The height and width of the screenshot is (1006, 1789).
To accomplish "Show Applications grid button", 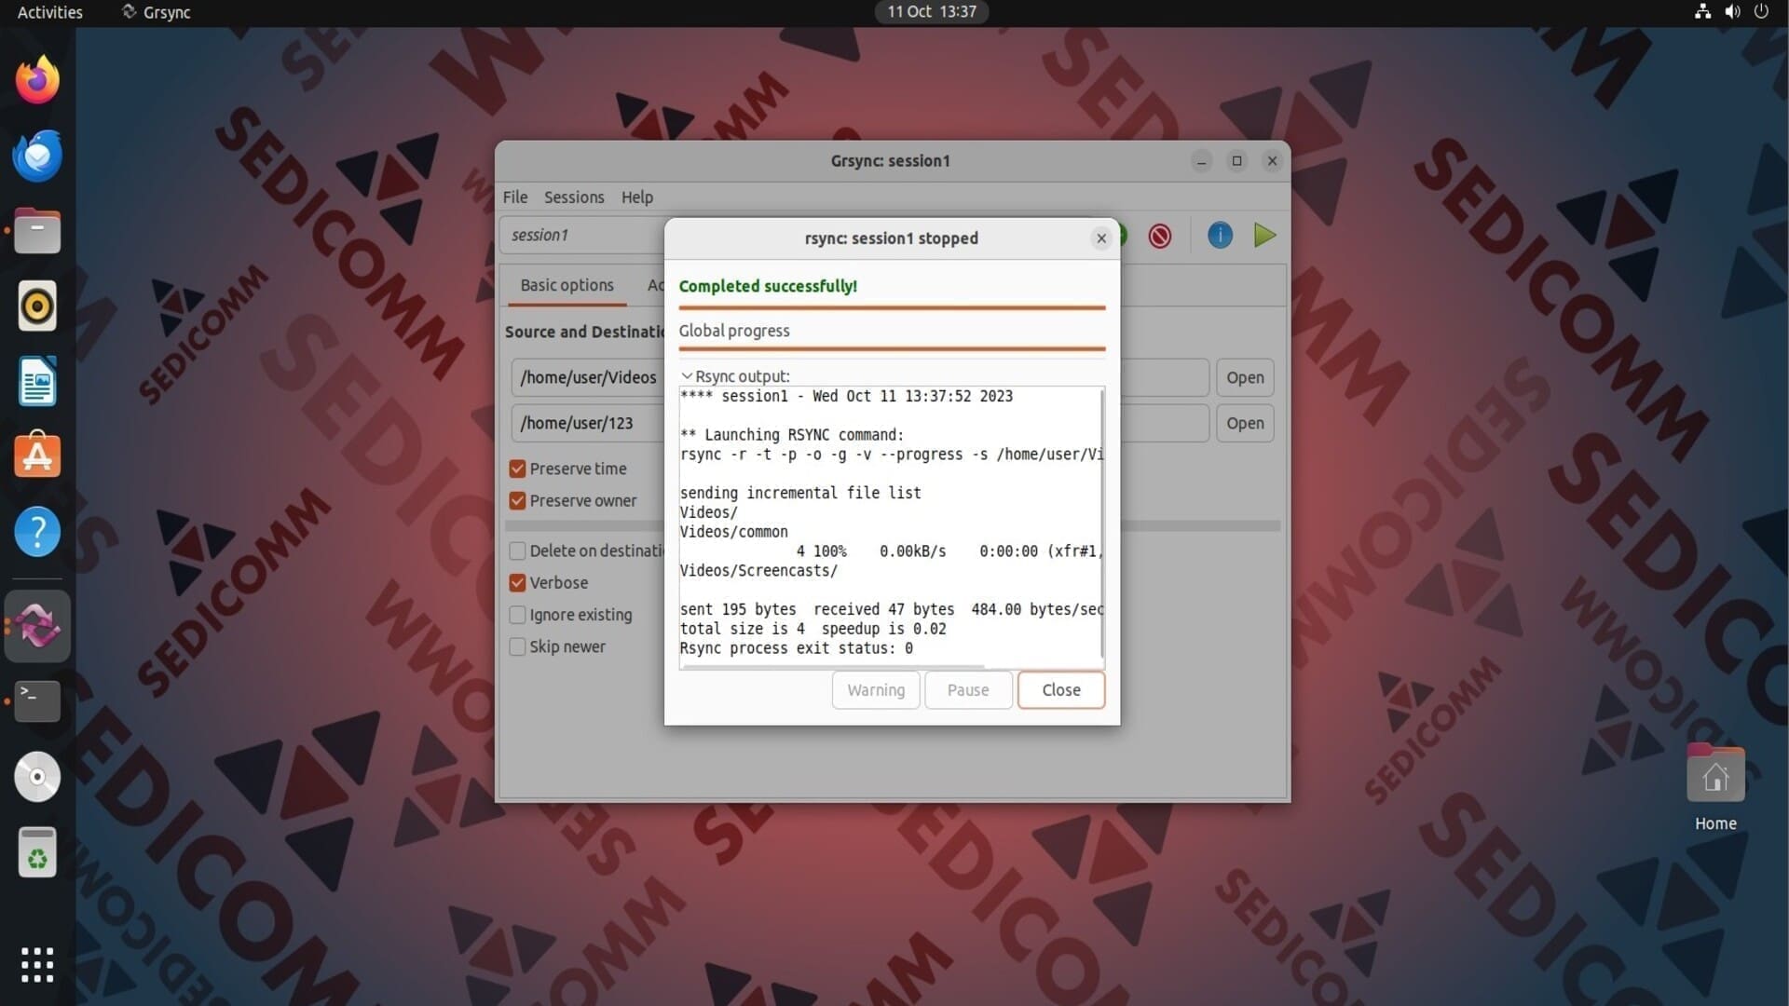I will [x=37, y=965].
